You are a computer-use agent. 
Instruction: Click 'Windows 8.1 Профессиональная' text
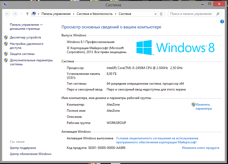click(x=90, y=42)
